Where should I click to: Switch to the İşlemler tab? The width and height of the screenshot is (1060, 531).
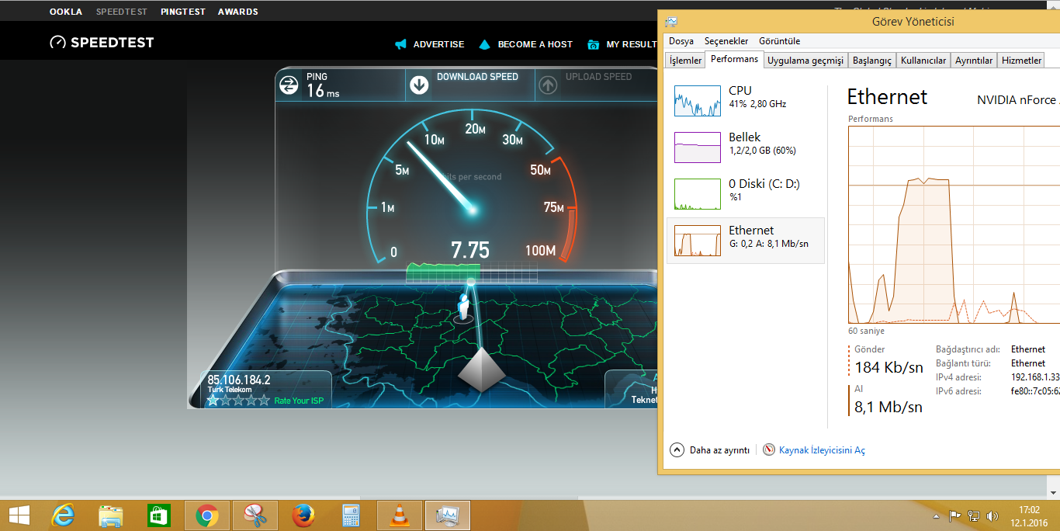tap(685, 61)
